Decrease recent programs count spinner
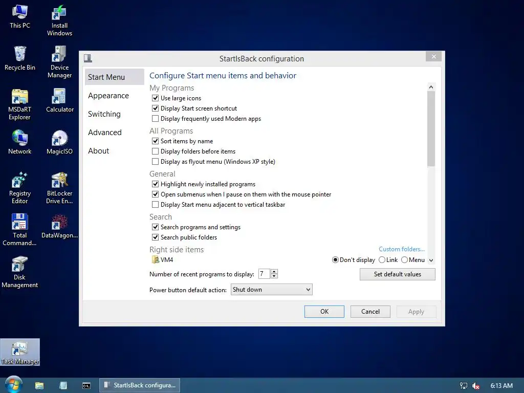 pos(274,276)
